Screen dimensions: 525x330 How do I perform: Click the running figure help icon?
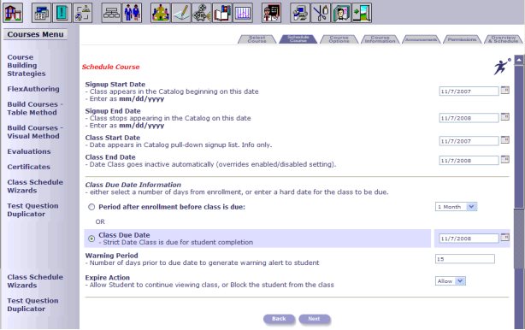502,67
